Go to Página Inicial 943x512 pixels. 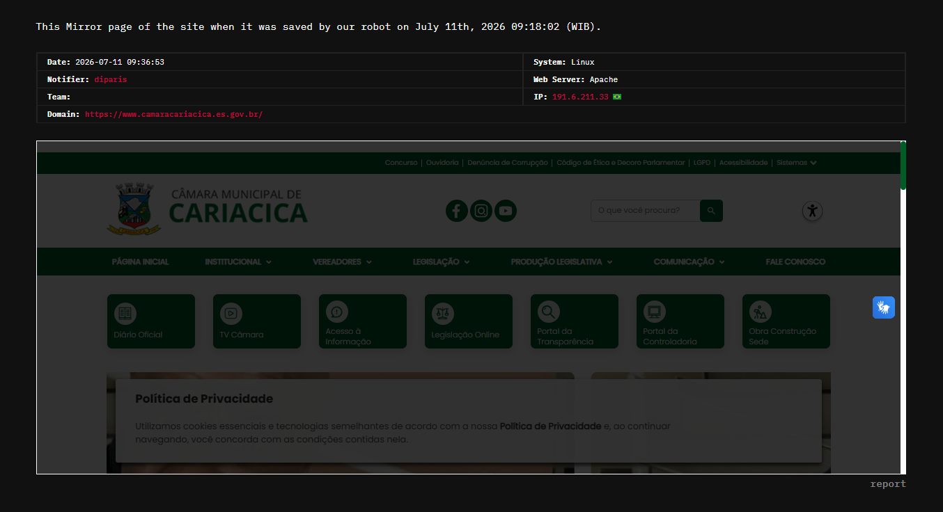pyautogui.click(x=140, y=262)
